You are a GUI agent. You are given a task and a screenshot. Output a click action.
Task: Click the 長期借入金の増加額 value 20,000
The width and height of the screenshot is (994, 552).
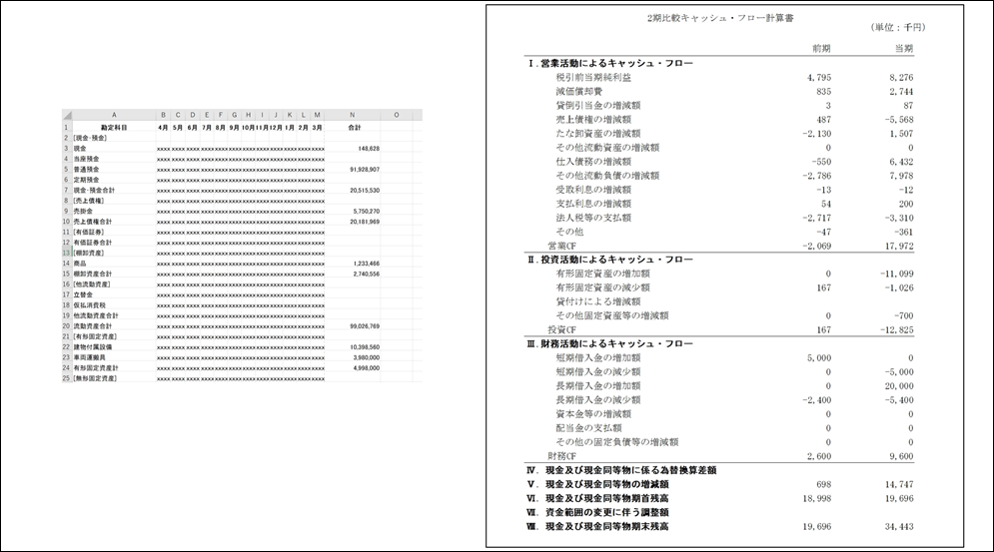(899, 386)
